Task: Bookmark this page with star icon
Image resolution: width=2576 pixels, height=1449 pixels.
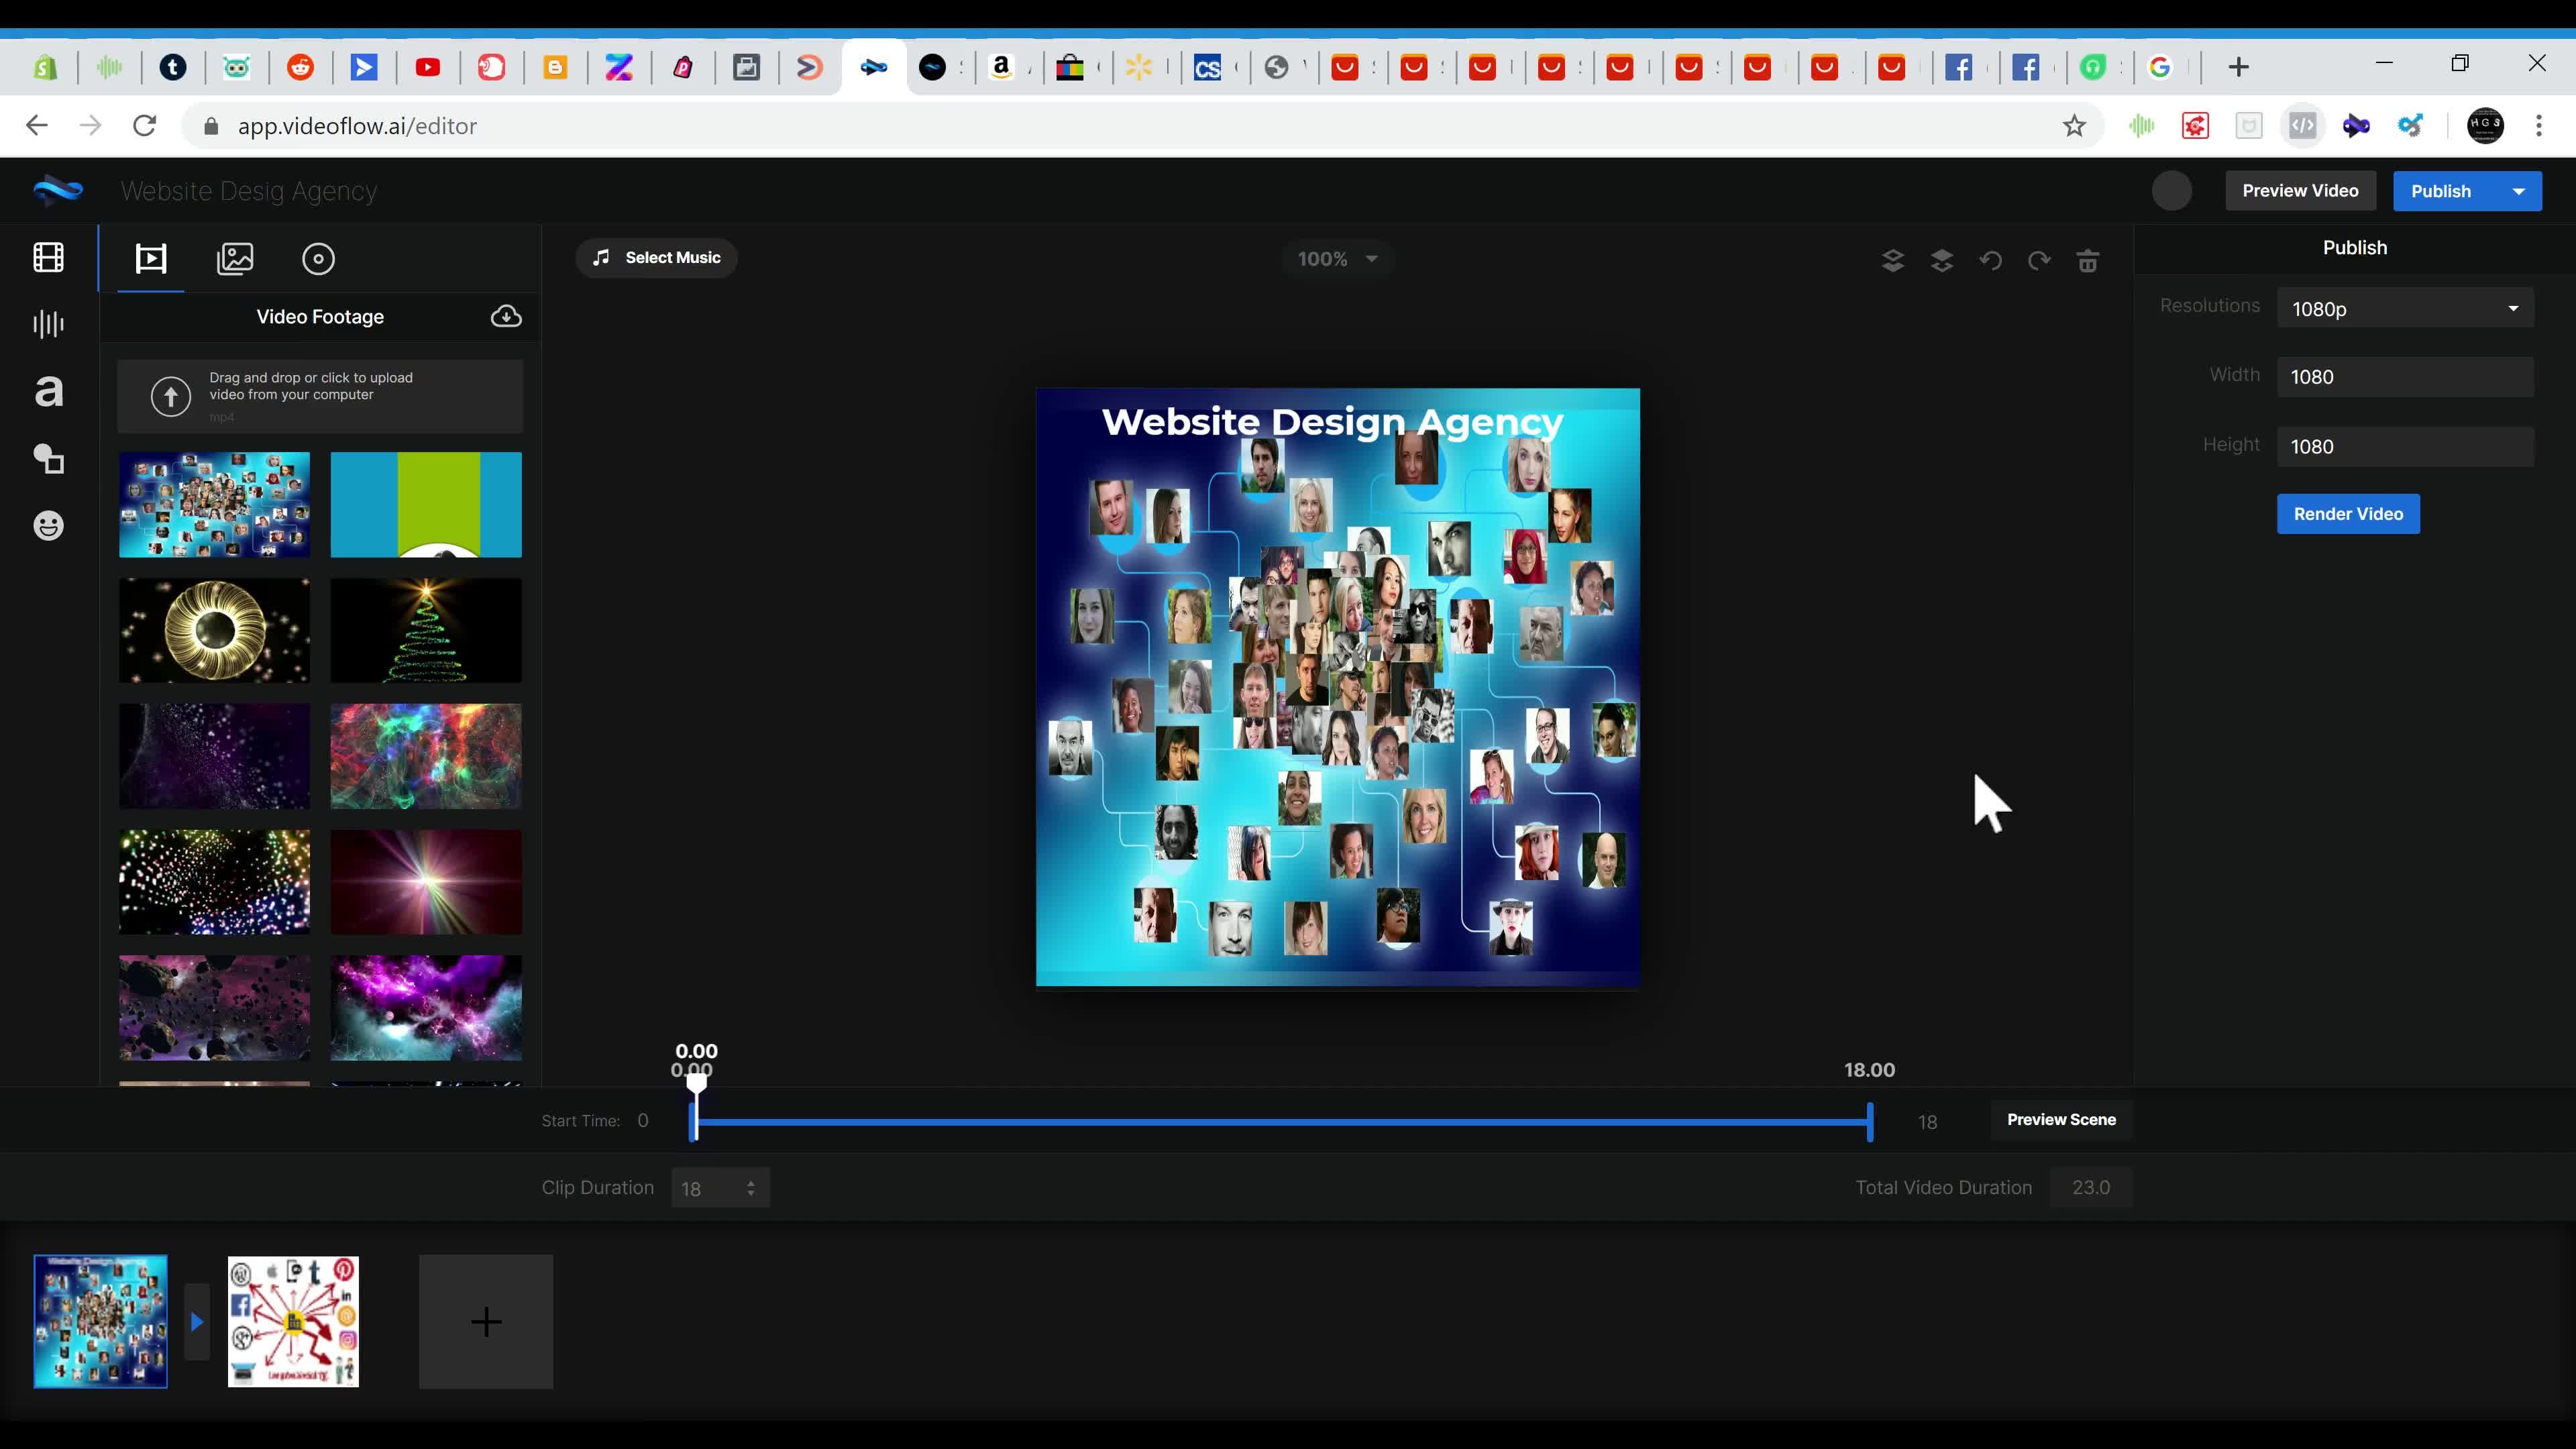Action: point(2074,126)
